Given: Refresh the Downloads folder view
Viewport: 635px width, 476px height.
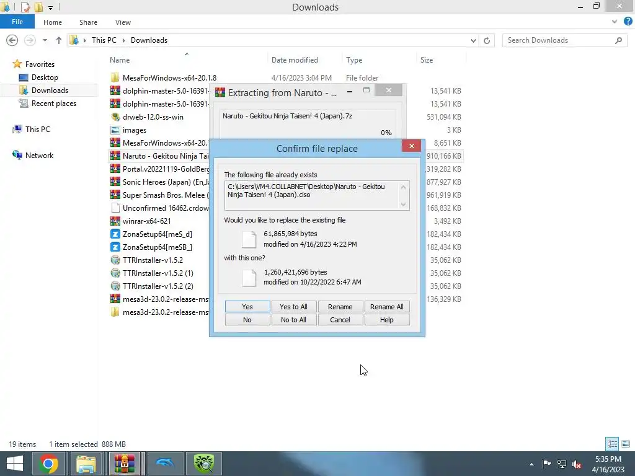Looking at the screenshot, I should (x=487, y=40).
